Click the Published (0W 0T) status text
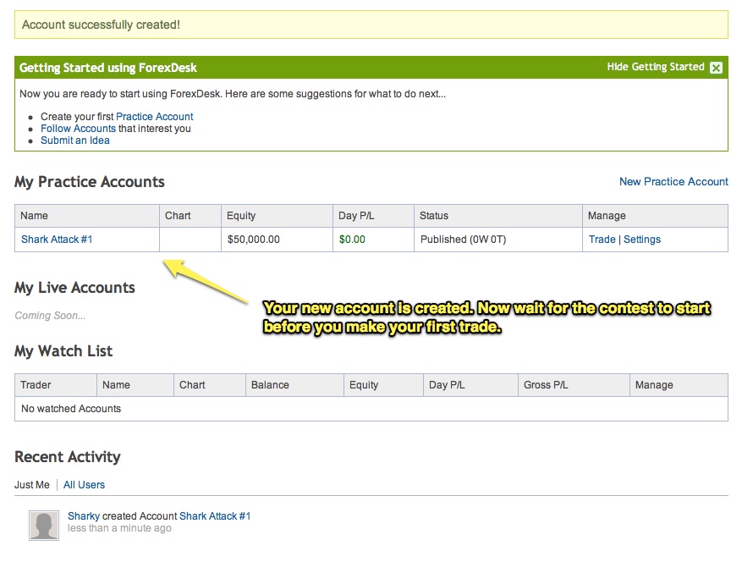Viewport: 753px width, 562px height. (463, 240)
